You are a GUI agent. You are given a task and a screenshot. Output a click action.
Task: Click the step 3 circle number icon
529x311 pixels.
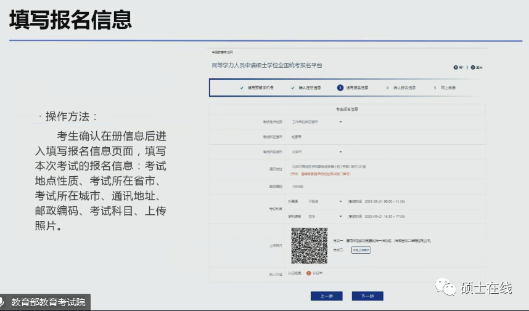coord(340,88)
